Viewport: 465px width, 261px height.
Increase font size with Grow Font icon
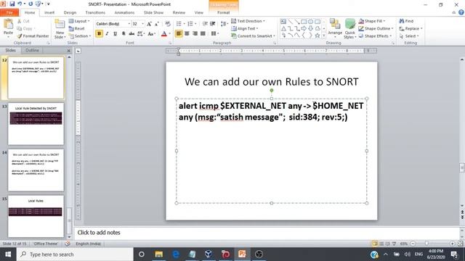coord(149,24)
